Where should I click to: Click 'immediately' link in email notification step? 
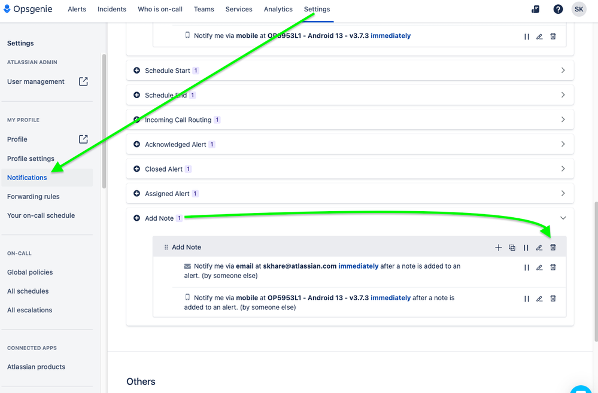(358, 266)
